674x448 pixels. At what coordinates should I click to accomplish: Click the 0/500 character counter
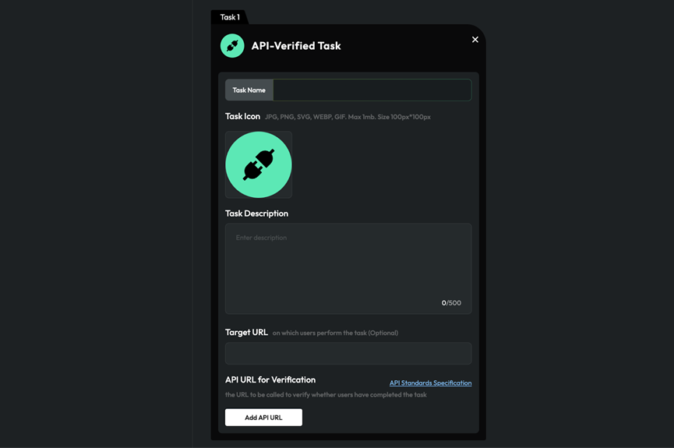[451, 302]
